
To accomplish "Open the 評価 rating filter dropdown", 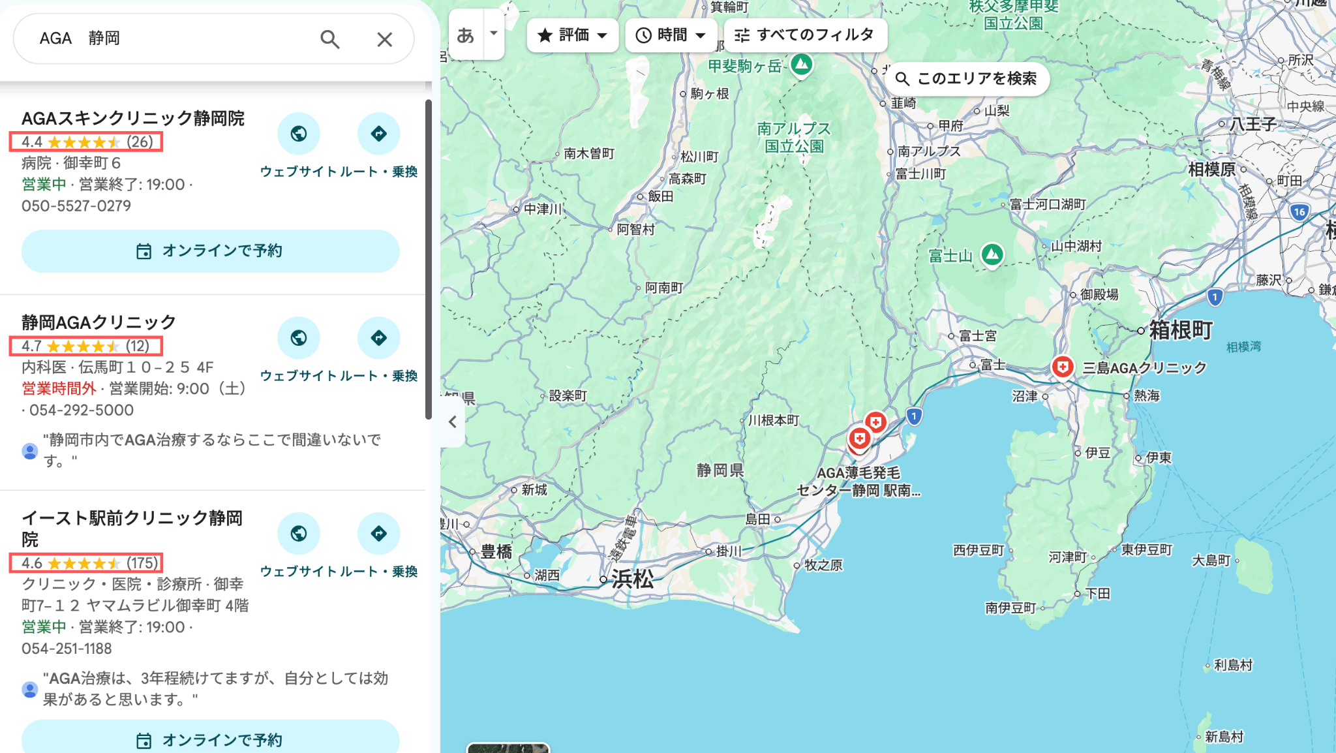I will pos(573,35).
